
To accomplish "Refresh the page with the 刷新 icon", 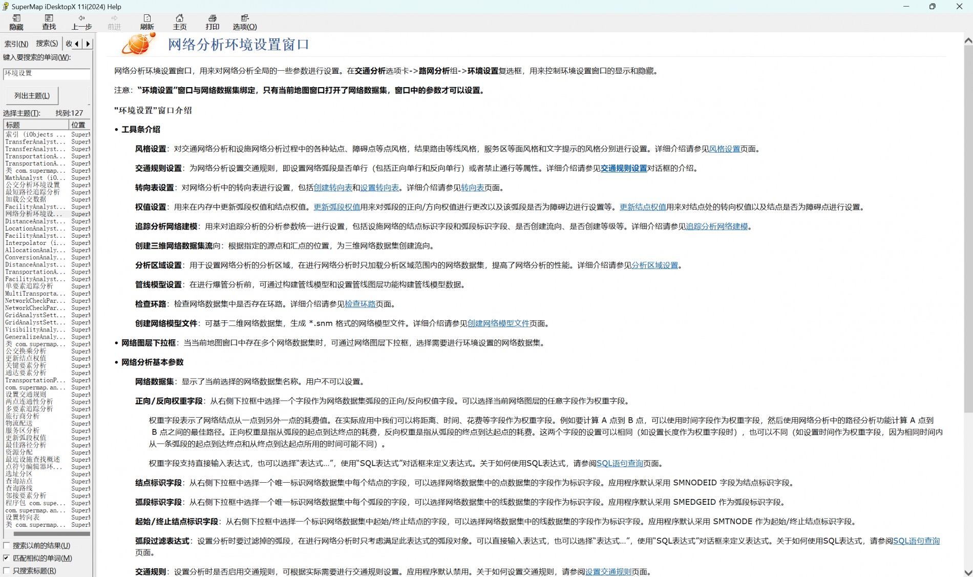I will (147, 22).
